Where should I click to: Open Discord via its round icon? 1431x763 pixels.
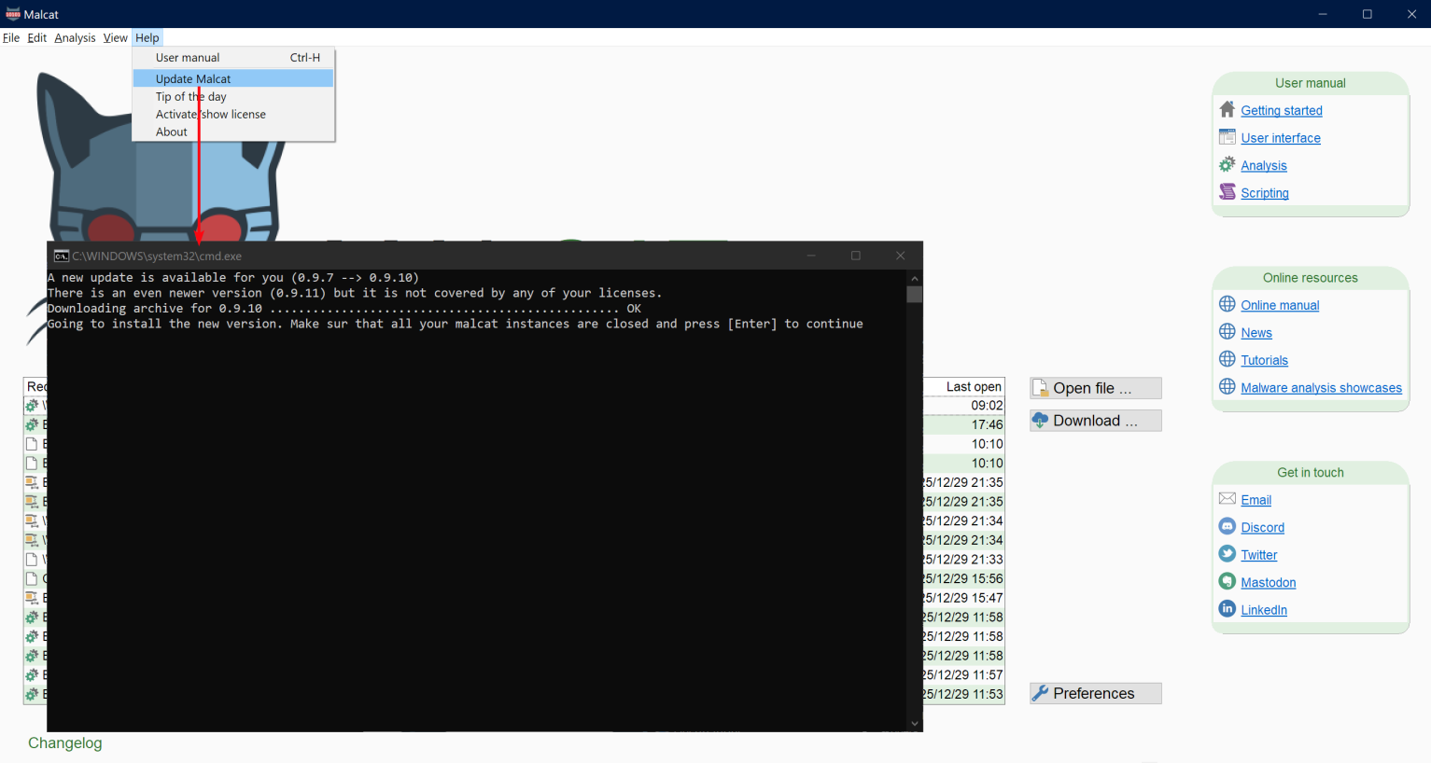(1227, 525)
